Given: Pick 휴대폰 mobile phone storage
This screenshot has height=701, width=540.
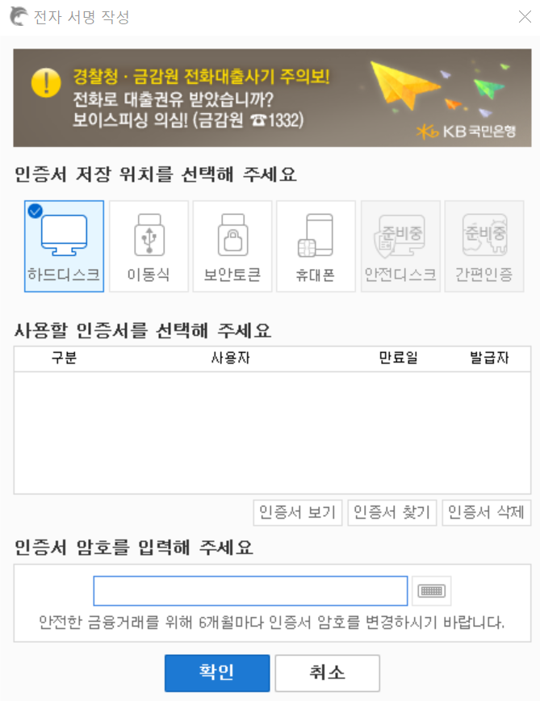Looking at the screenshot, I should (316, 246).
